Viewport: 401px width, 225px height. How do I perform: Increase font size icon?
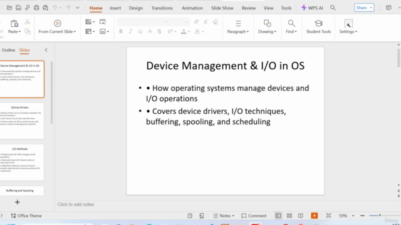[196, 22]
